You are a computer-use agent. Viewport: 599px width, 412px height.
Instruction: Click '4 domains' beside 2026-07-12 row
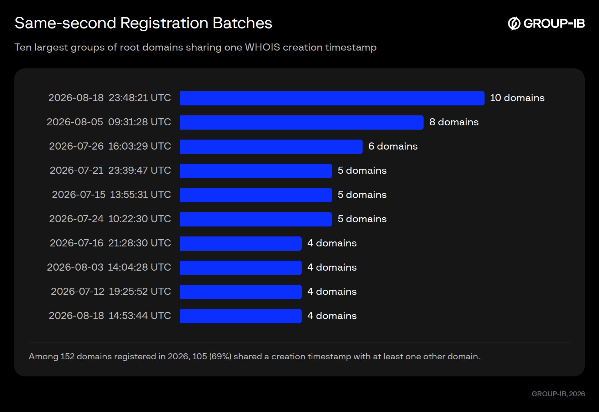coord(332,292)
